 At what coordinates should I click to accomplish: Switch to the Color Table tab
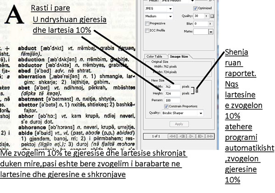154,56
